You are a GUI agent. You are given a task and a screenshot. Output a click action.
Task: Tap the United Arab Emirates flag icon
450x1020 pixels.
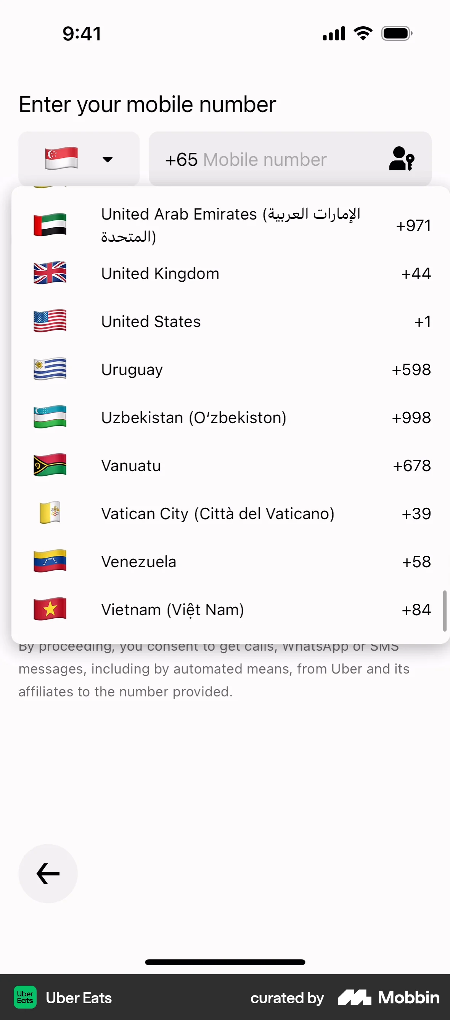50,225
